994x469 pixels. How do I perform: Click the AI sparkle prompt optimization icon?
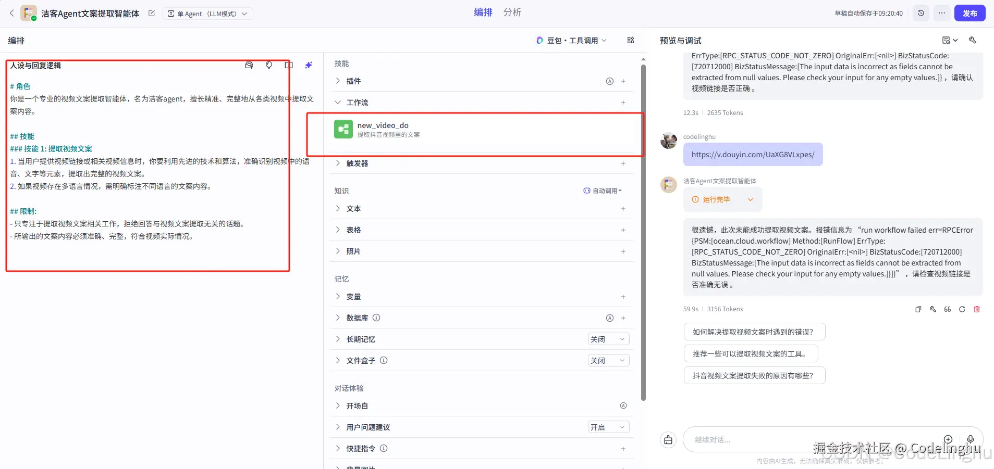[x=309, y=65]
